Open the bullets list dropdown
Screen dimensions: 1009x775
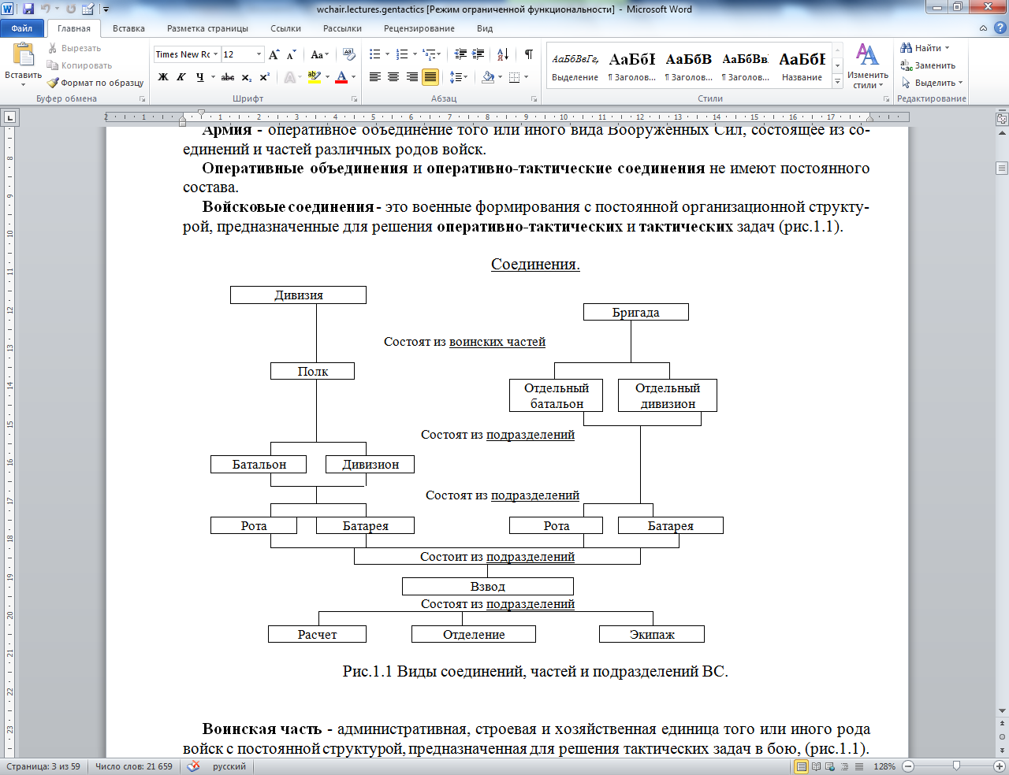(387, 54)
